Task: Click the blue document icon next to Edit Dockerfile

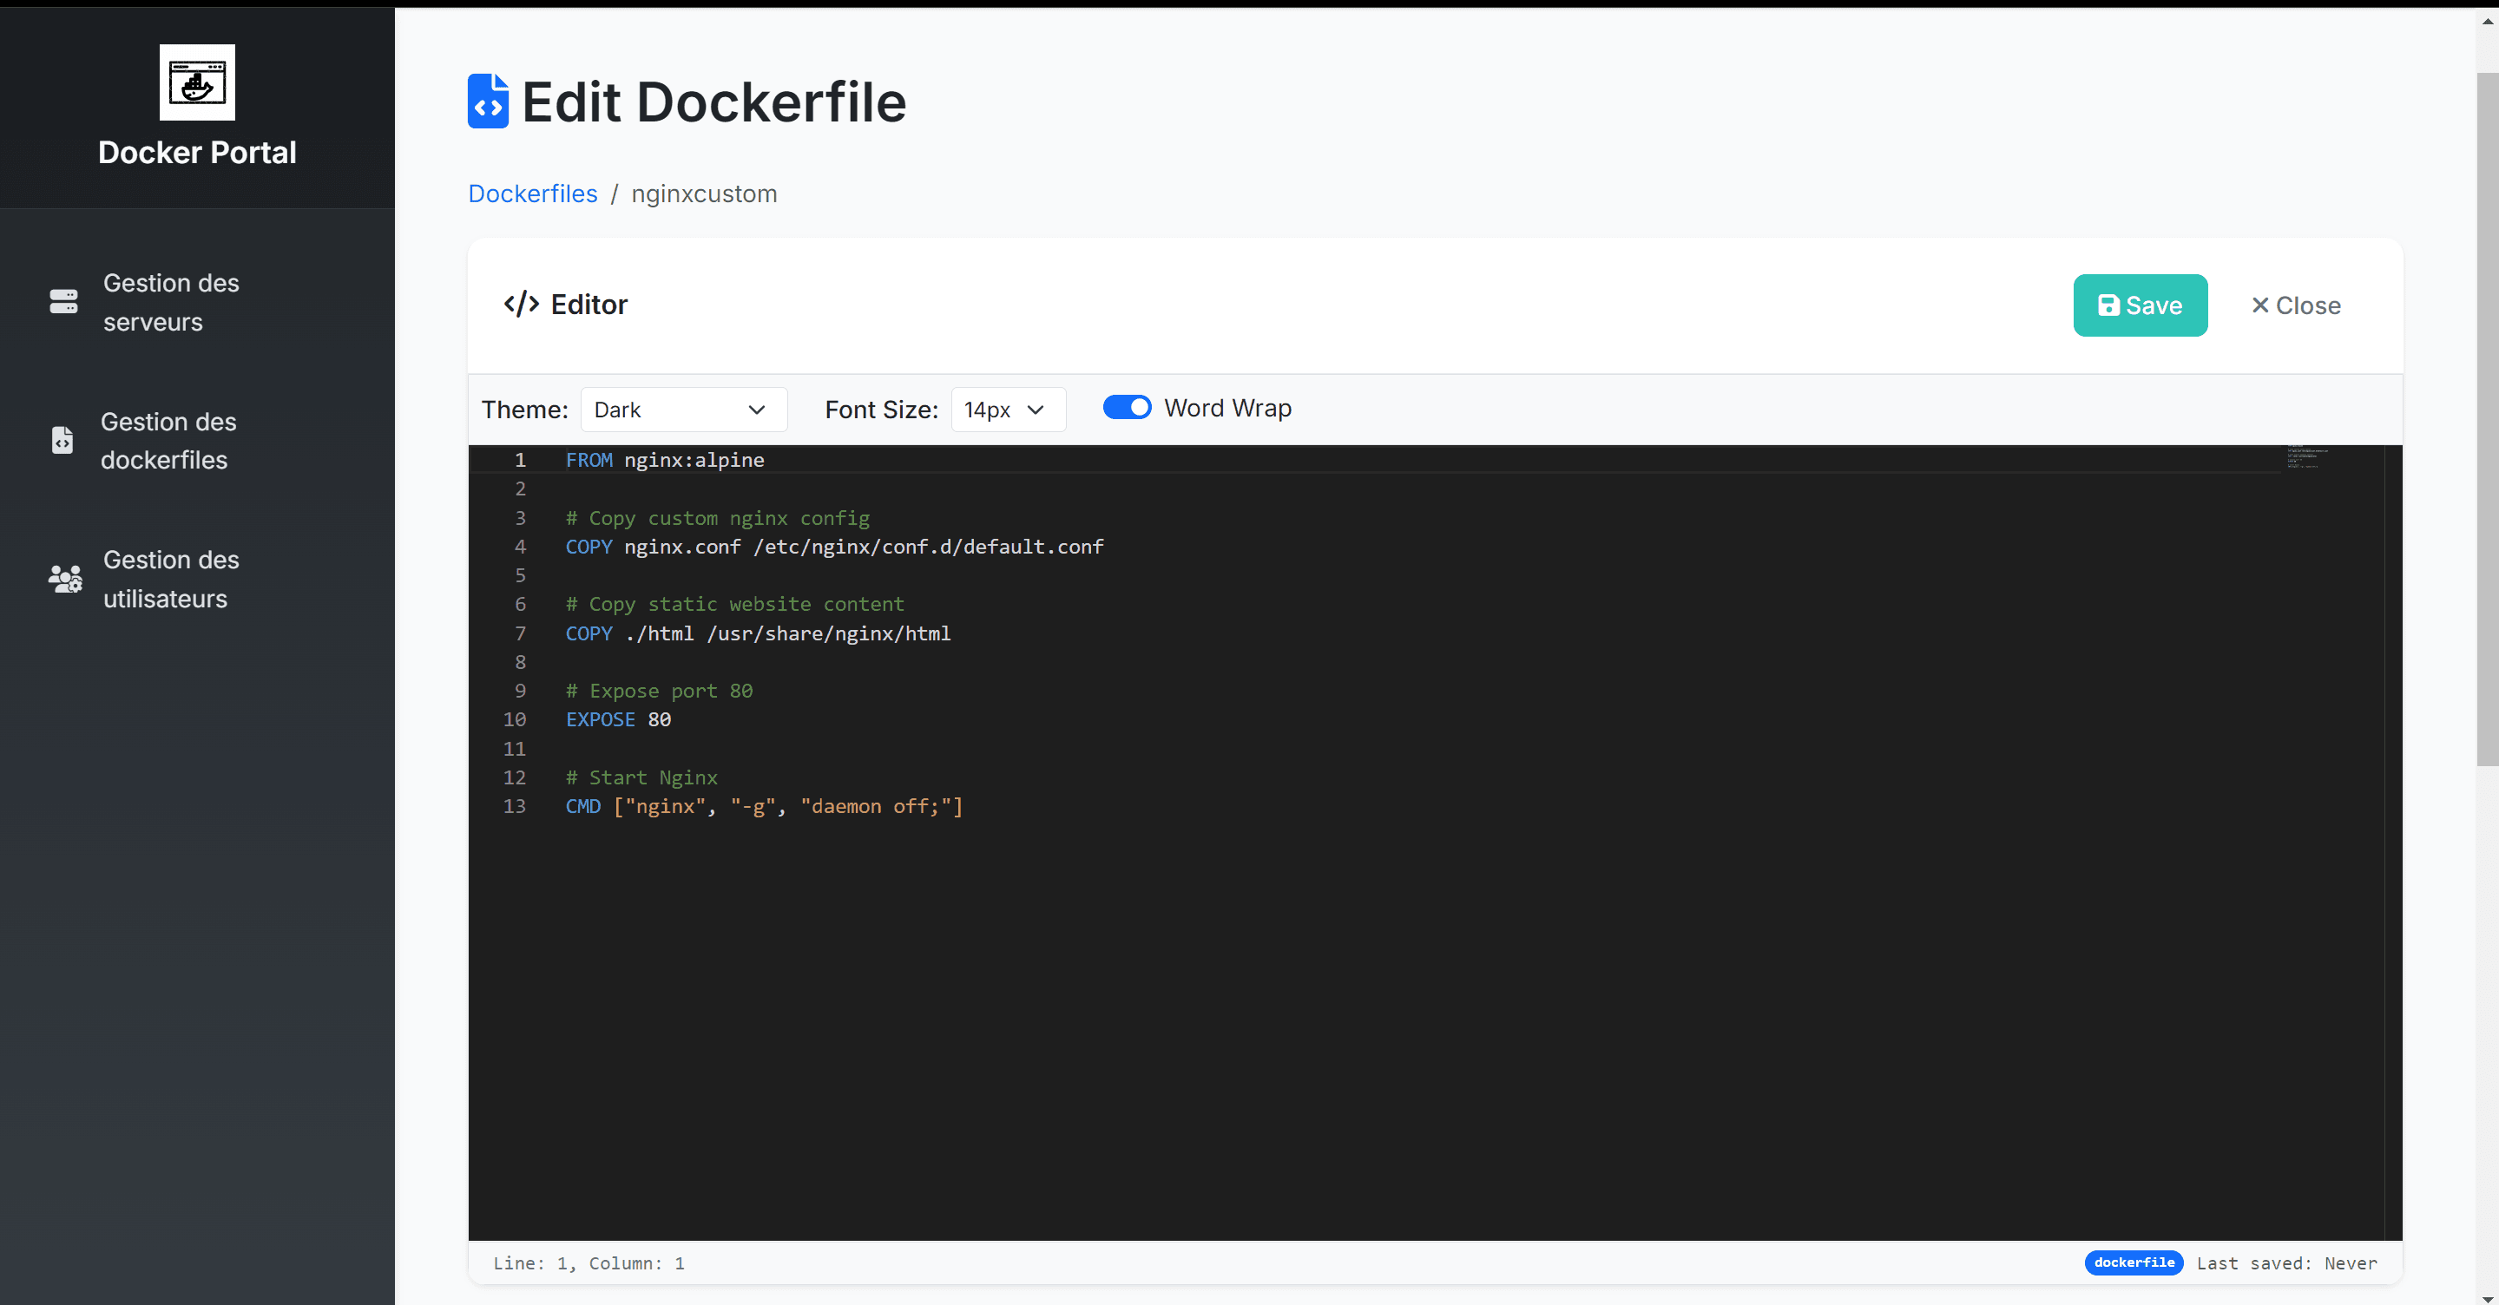Action: pos(488,101)
